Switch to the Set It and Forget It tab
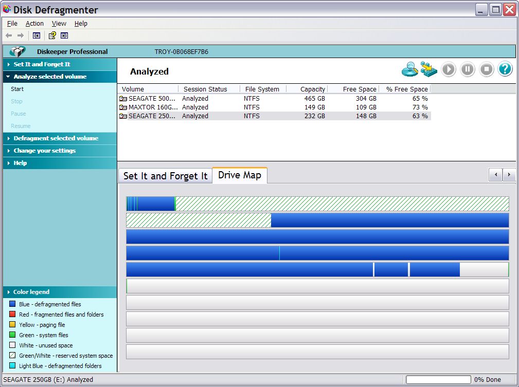 point(165,176)
